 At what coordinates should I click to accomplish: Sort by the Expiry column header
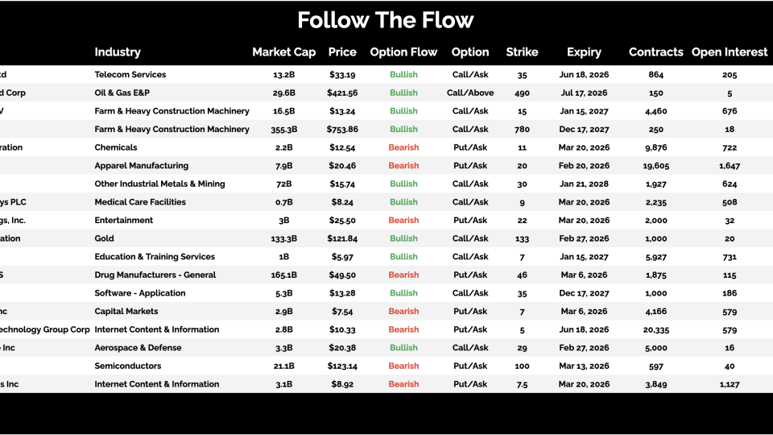pyautogui.click(x=584, y=52)
